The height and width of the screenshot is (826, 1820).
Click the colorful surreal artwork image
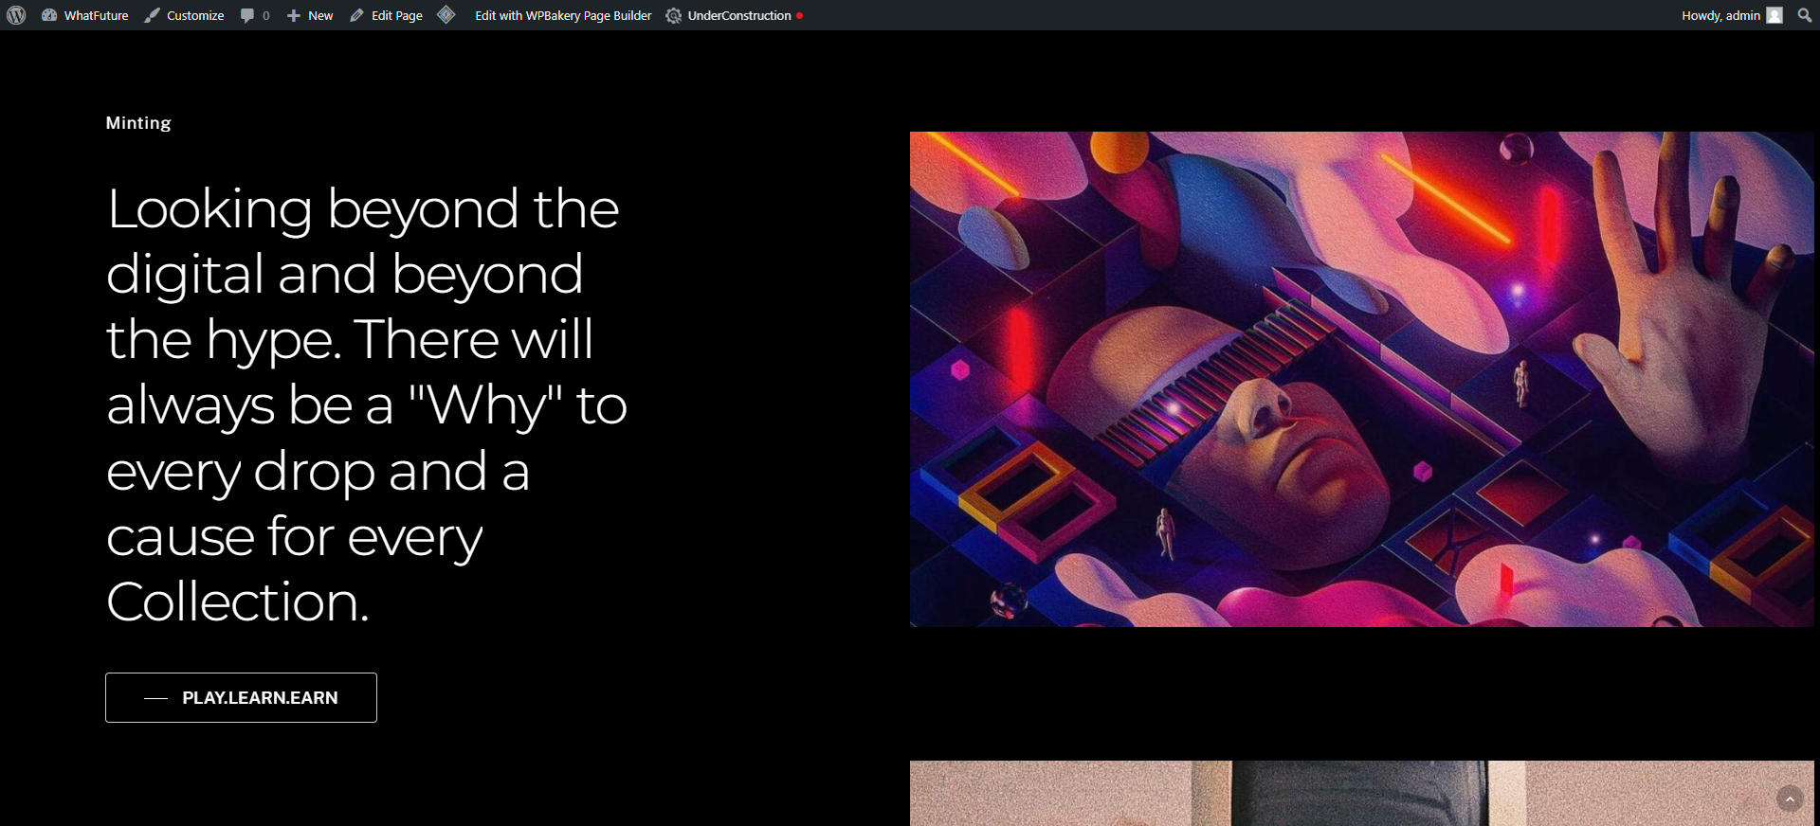(x=1361, y=379)
